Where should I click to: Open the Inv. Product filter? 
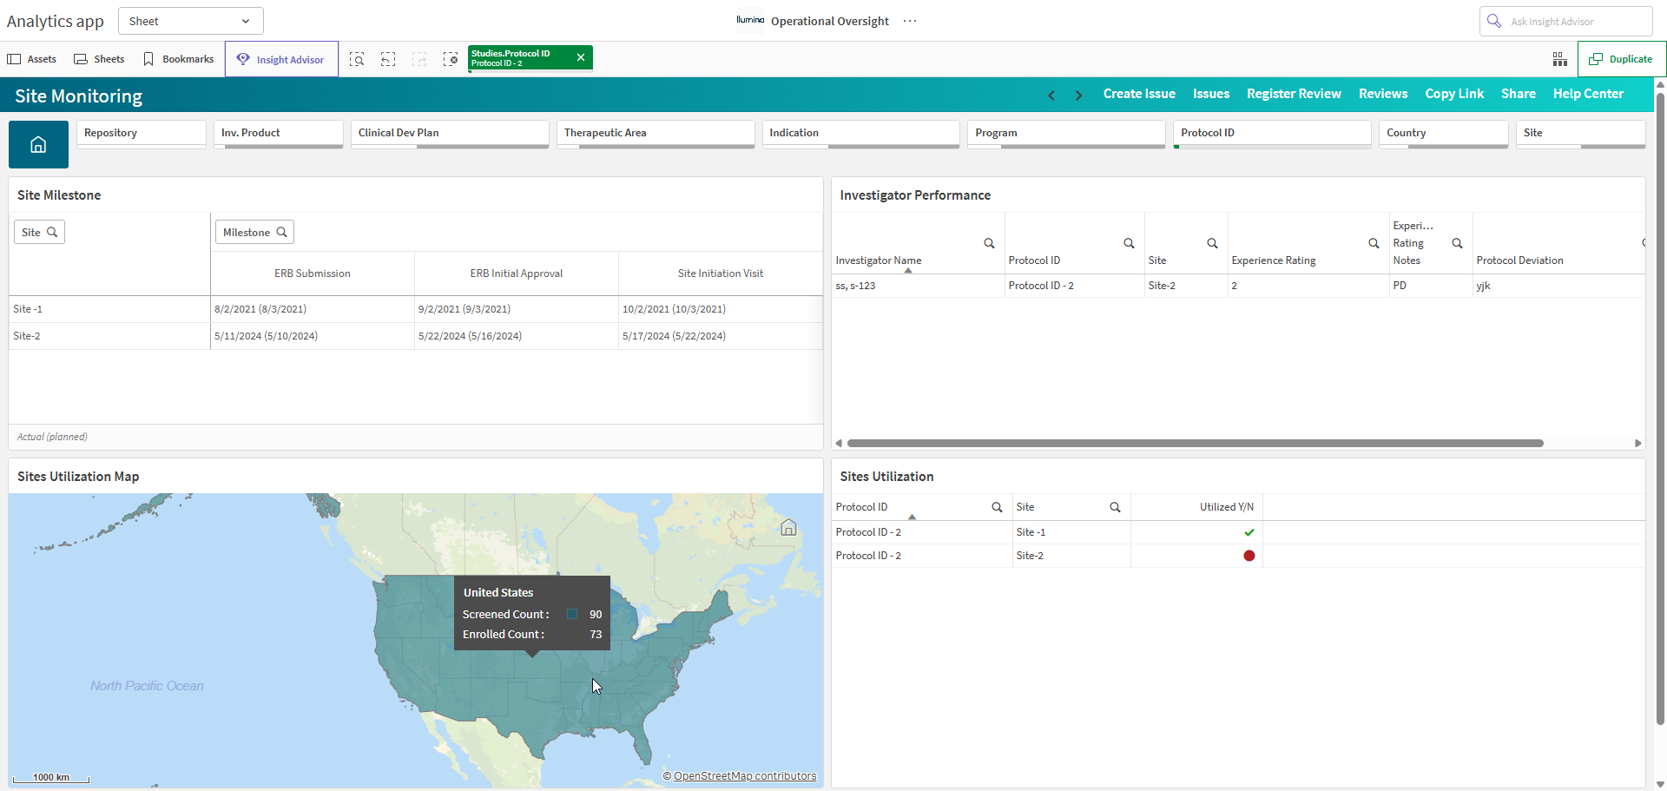pyautogui.click(x=279, y=134)
